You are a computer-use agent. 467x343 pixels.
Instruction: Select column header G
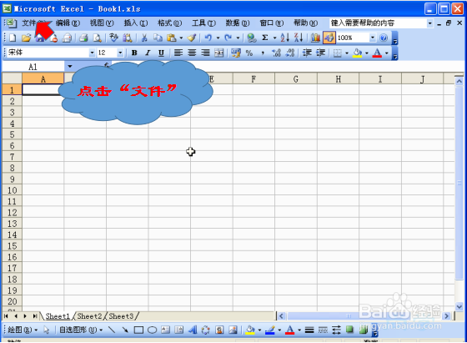(296, 79)
